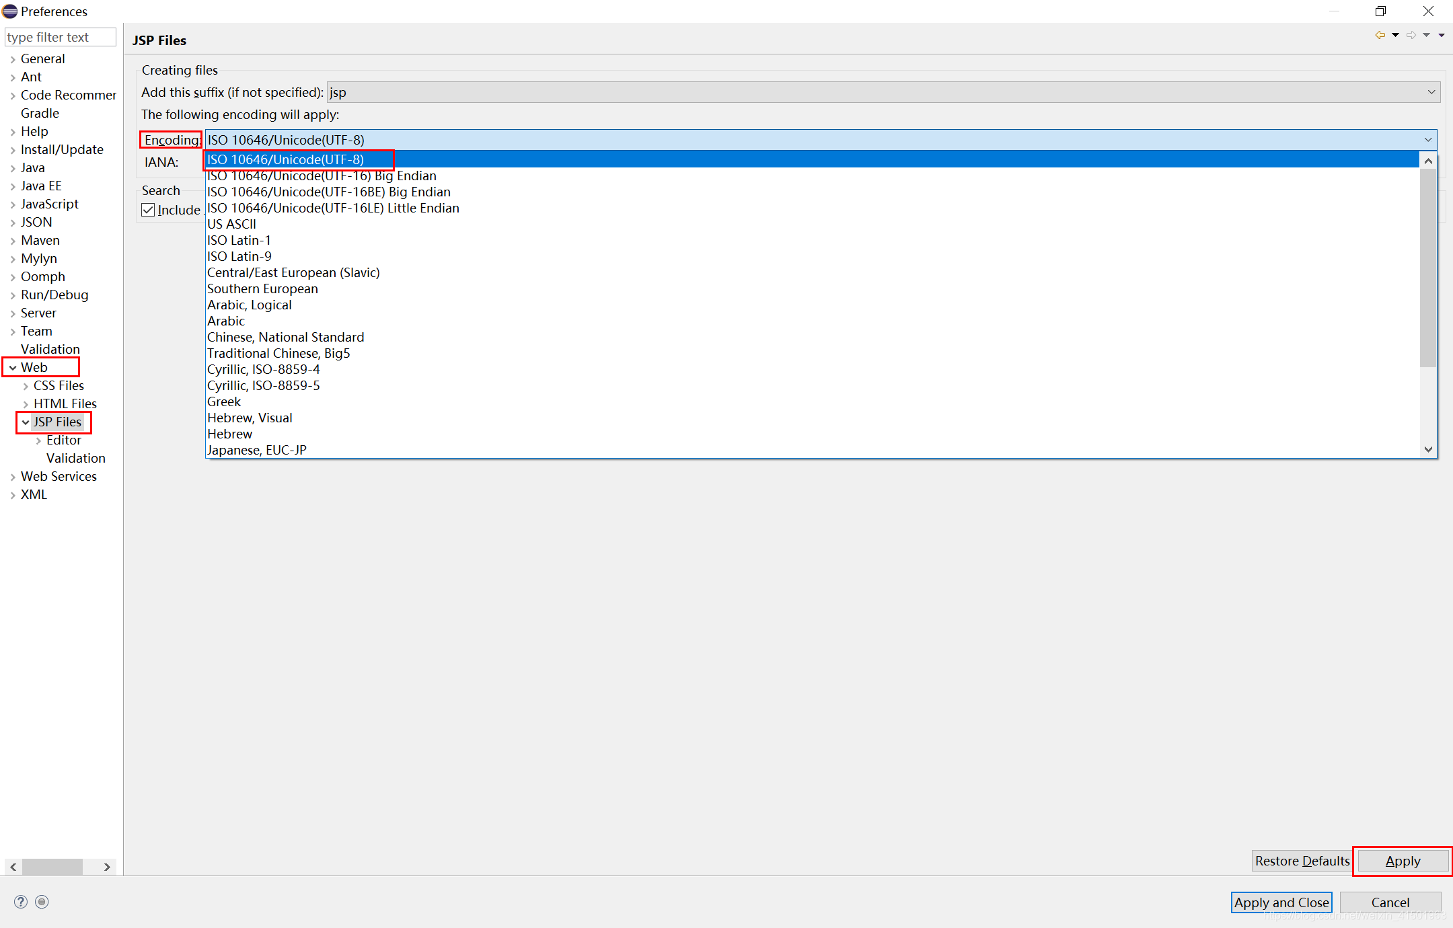
Task: Restore the Preferences window size
Action: 1380,11
